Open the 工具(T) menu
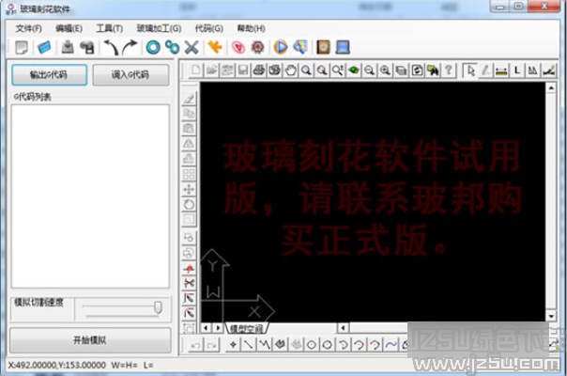 pyautogui.click(x=109, y=28)
